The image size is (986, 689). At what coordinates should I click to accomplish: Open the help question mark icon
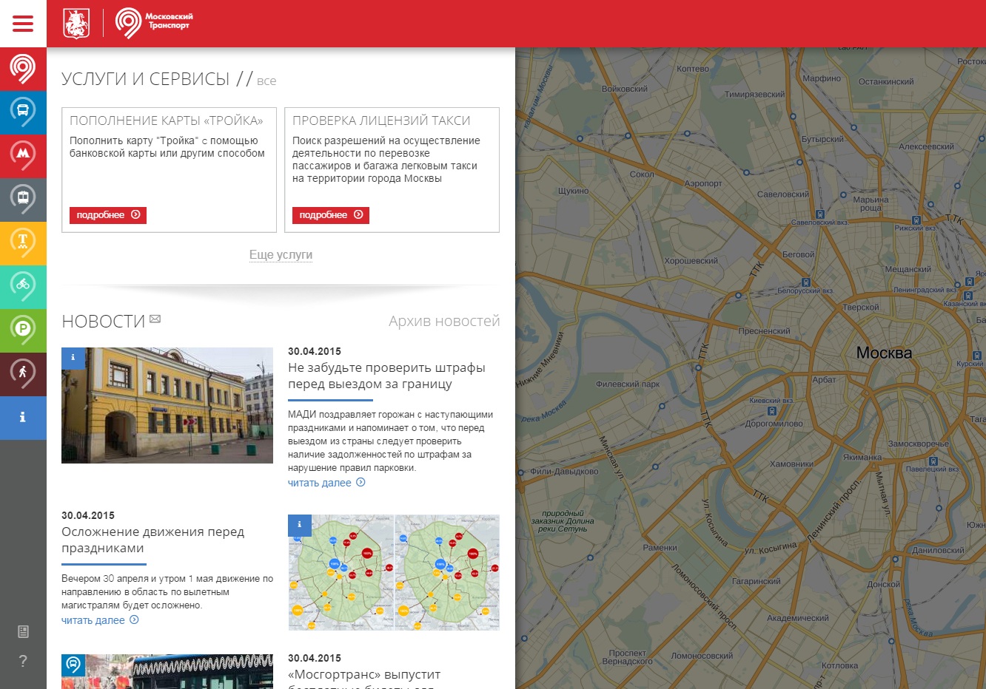click(x=23, y=661)
